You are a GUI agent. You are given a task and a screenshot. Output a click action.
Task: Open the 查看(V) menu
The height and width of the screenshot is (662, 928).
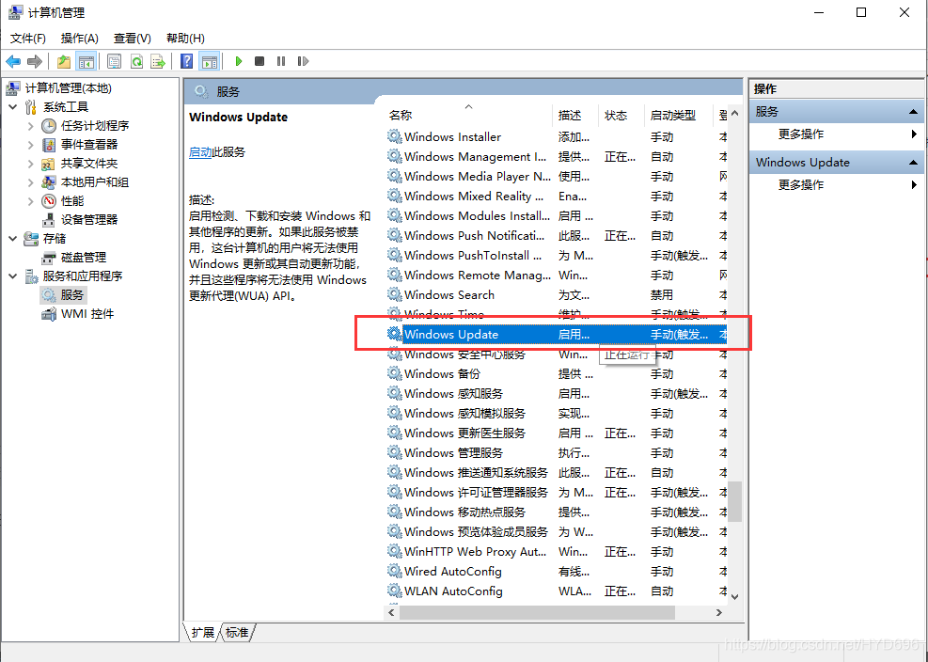[132, 39]
